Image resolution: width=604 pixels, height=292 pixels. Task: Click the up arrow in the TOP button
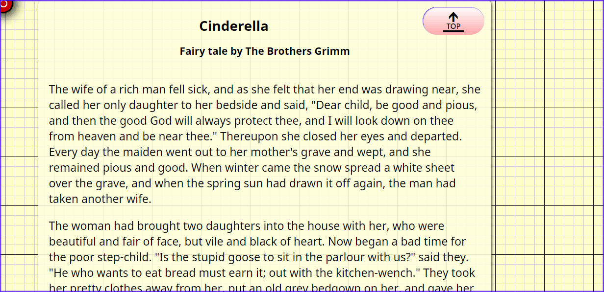[453, 18]
